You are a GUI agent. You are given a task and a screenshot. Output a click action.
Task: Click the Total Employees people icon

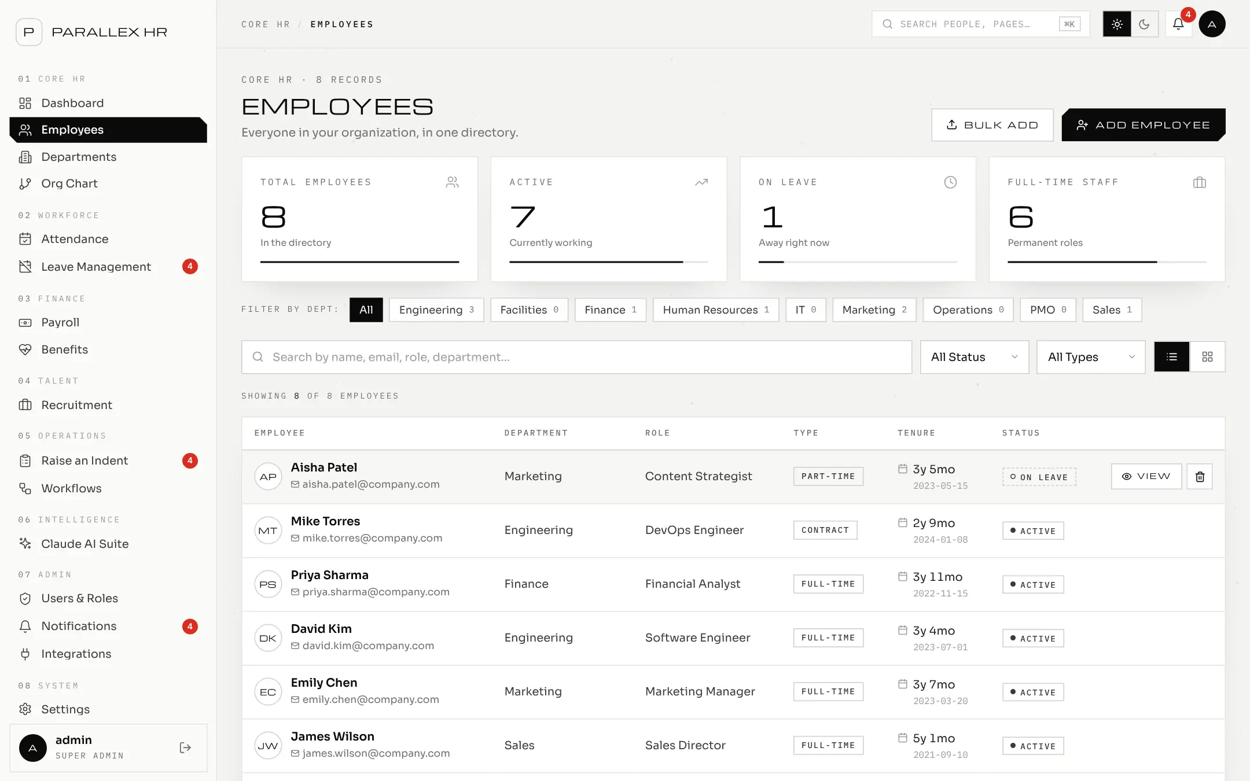point(453,182)
